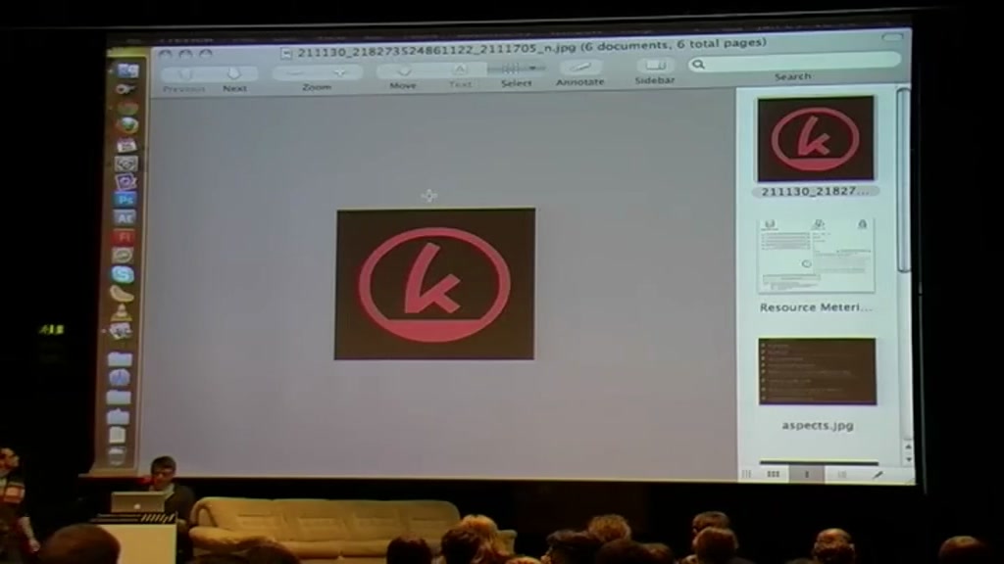Viewport: 1004px width, 564px height.
Task: Click the red K logo image
Action: 434,284
